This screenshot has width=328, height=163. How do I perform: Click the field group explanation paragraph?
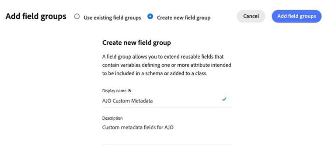click(x=167, y=65)
